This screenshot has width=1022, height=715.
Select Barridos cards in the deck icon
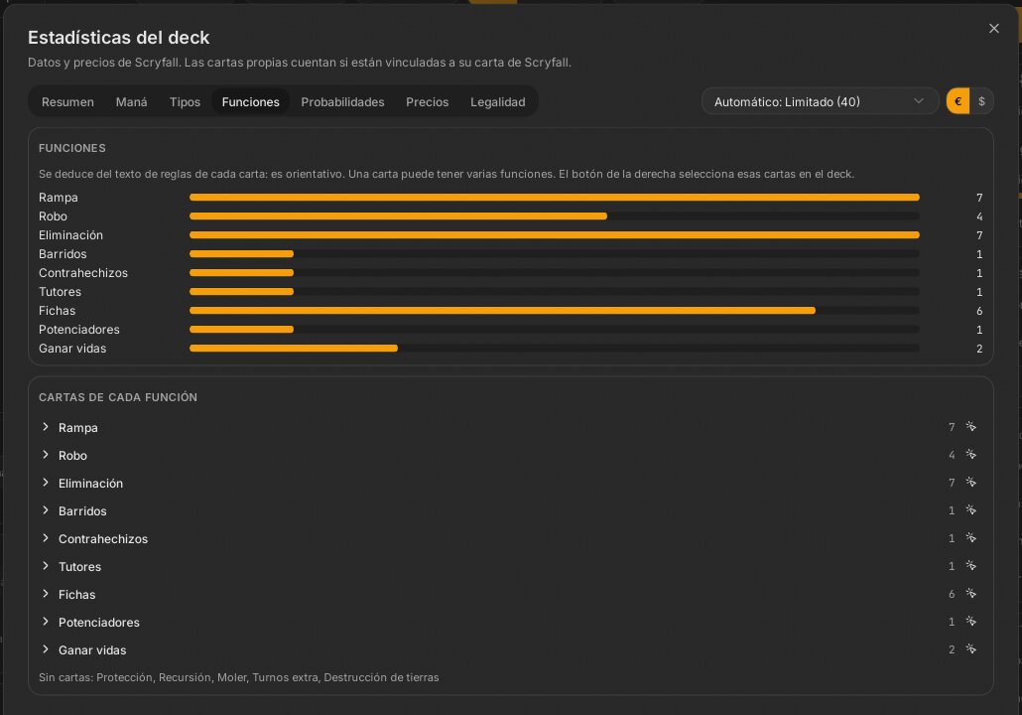(x=970, y=510)
